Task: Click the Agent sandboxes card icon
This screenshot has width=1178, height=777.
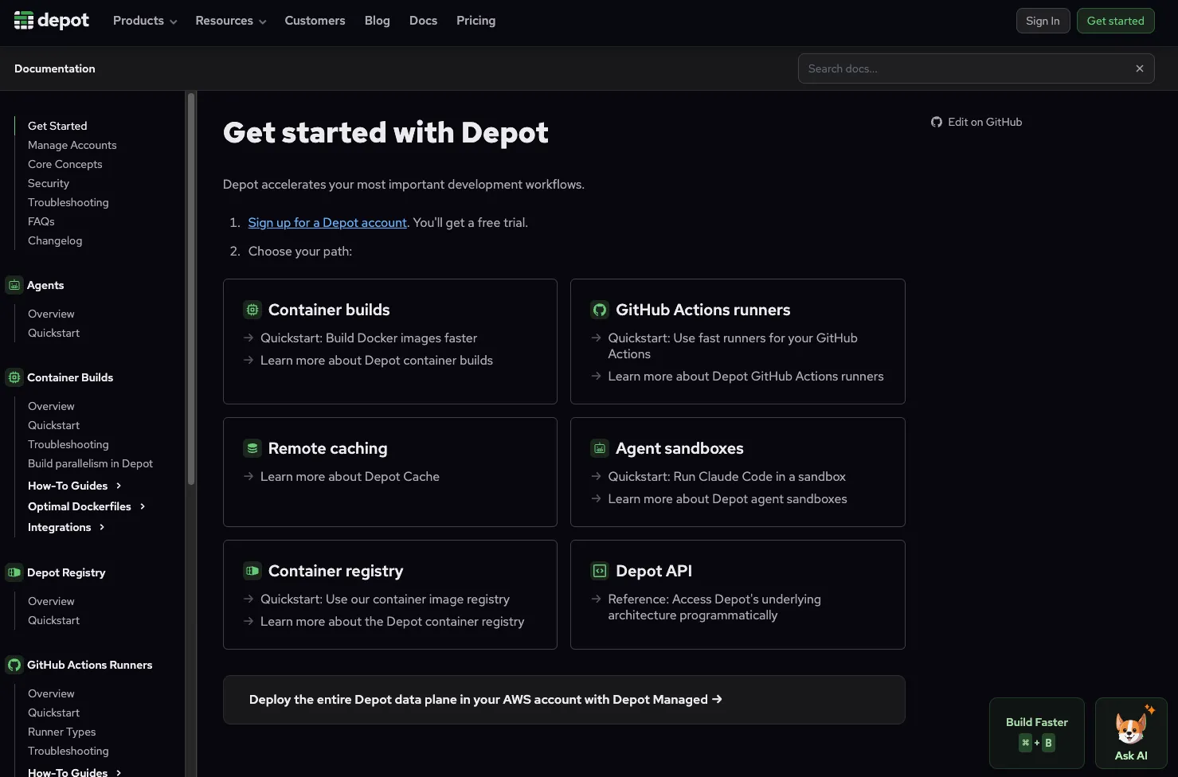Action: click(x=600, y=448)
